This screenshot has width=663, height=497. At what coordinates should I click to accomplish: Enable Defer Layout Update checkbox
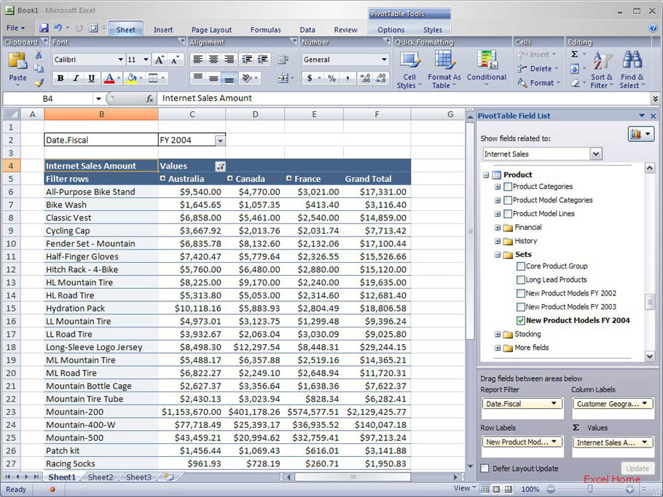485,469
